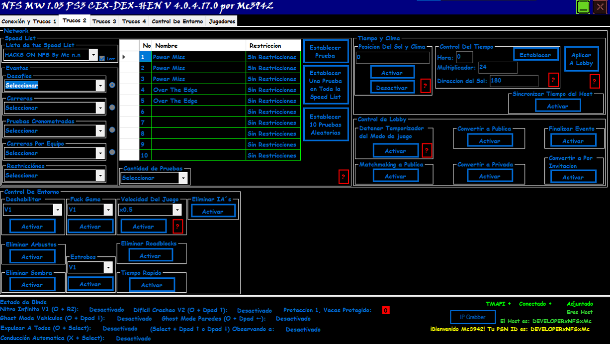This screenshot has width=610, height=344.
Task: Open the Jugadores tab
Action: tap(221, 21)
